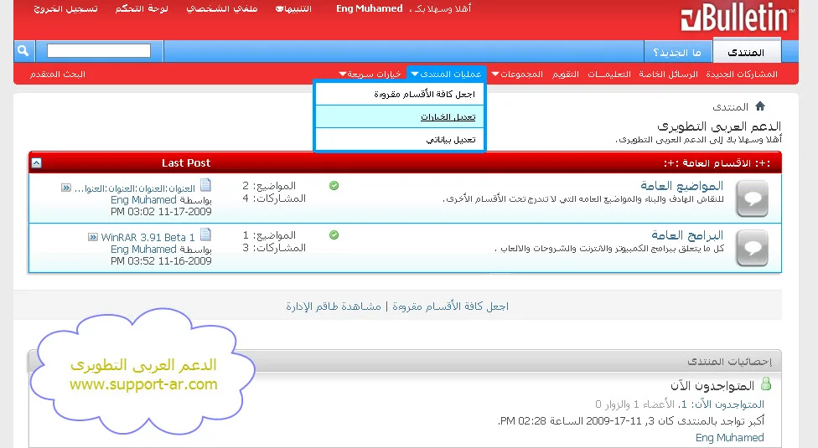The image size is (818, 448).
Task: Open the عمليات المنتدى dropdown
Action: (446, 74)
